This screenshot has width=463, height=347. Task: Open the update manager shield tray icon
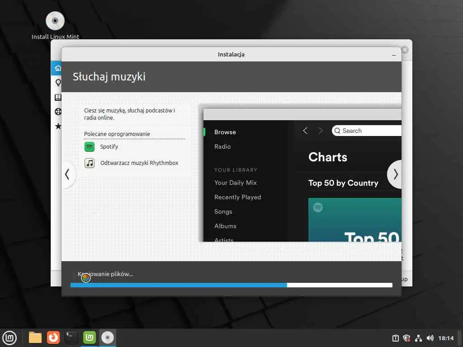(406, 338)
